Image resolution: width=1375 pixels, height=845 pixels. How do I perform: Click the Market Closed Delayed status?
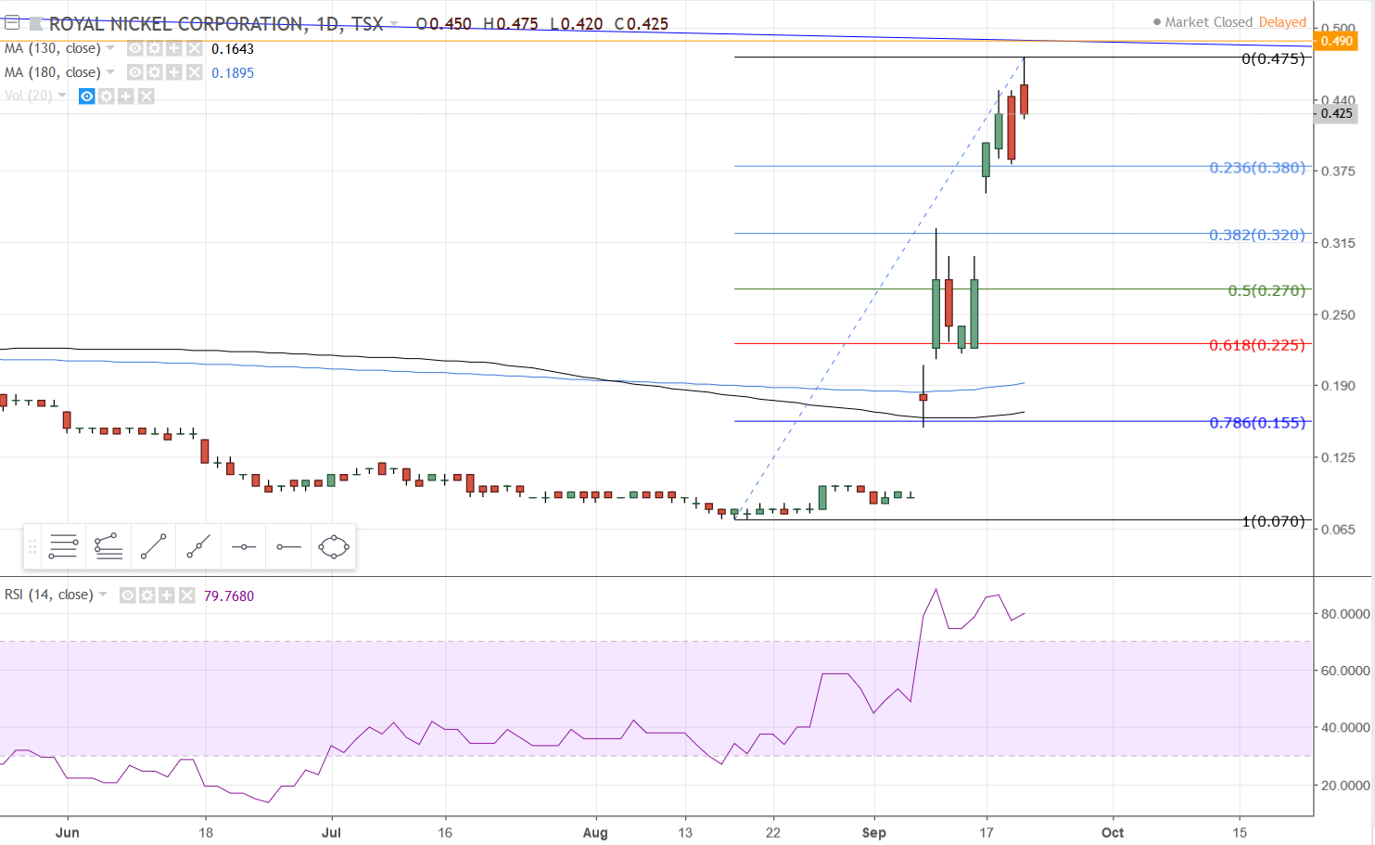click(x=1229, y=22)
